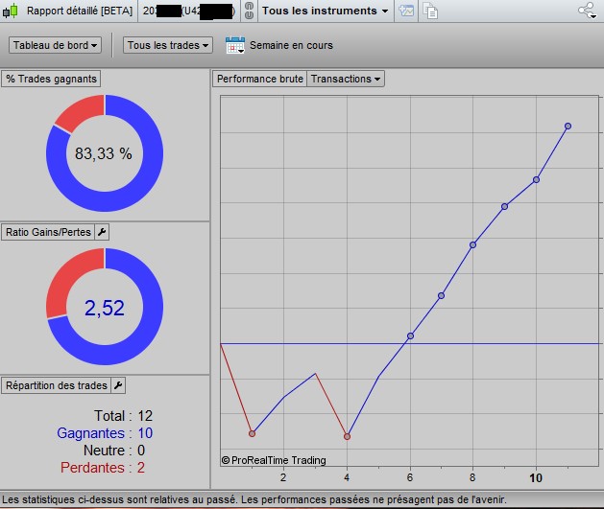Select the Rapport détaillé [BETA] title tab
The image size is (604, 509).
pyautogui.click(x=80, y=11)
